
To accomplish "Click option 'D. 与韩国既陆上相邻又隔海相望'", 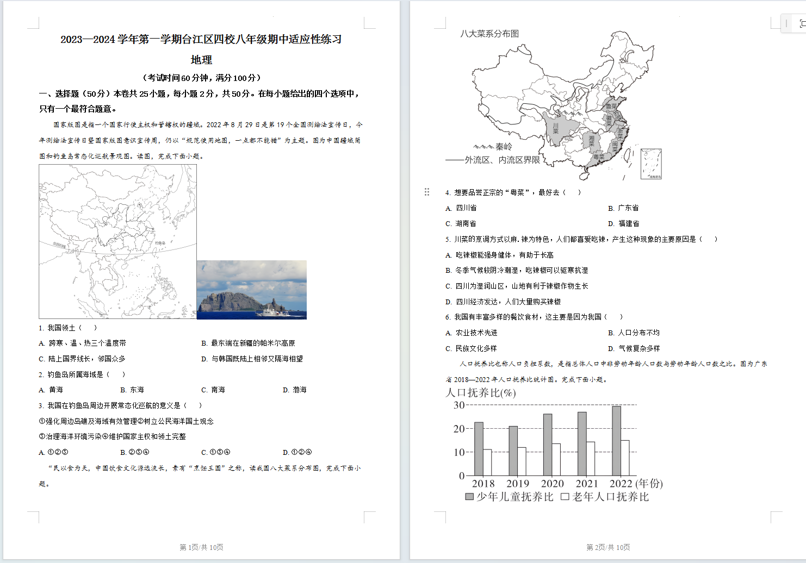I will [252, 359].
